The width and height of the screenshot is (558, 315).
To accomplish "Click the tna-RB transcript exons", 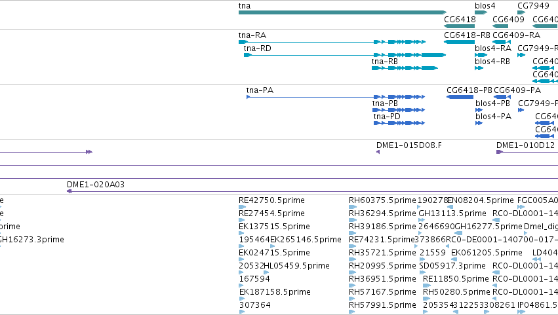I will [x=405, y=68].
